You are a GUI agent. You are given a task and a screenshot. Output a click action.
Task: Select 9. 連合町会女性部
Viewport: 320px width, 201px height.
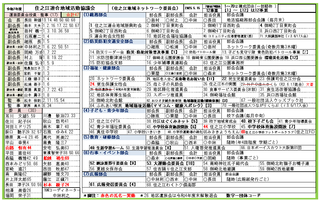pos(107,36)
